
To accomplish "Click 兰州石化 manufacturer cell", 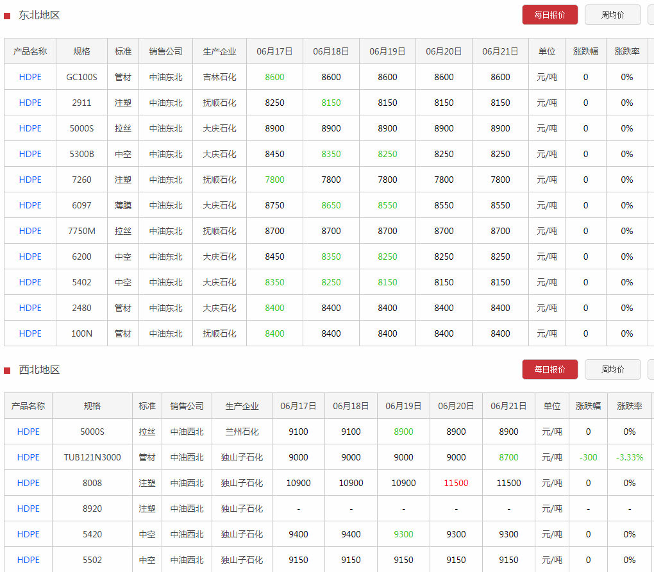I will [x=242, y=432].
